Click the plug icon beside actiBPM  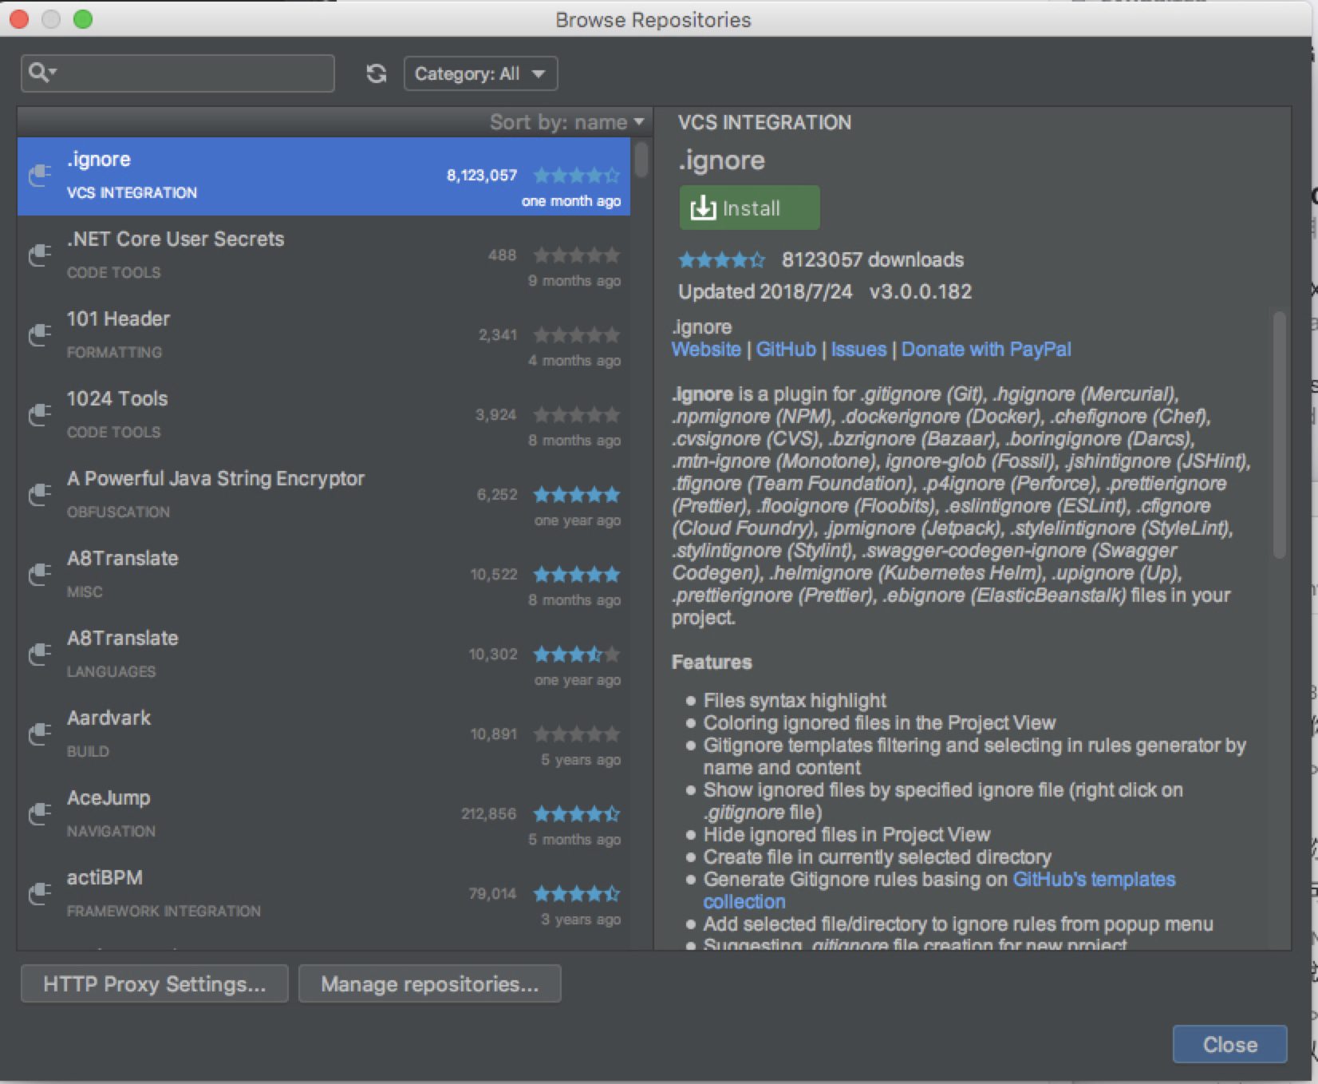click(x=39, y=894)
